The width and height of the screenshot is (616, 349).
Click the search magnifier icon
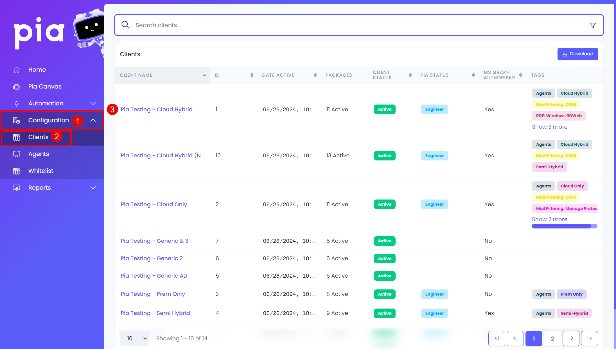(125, 25)
